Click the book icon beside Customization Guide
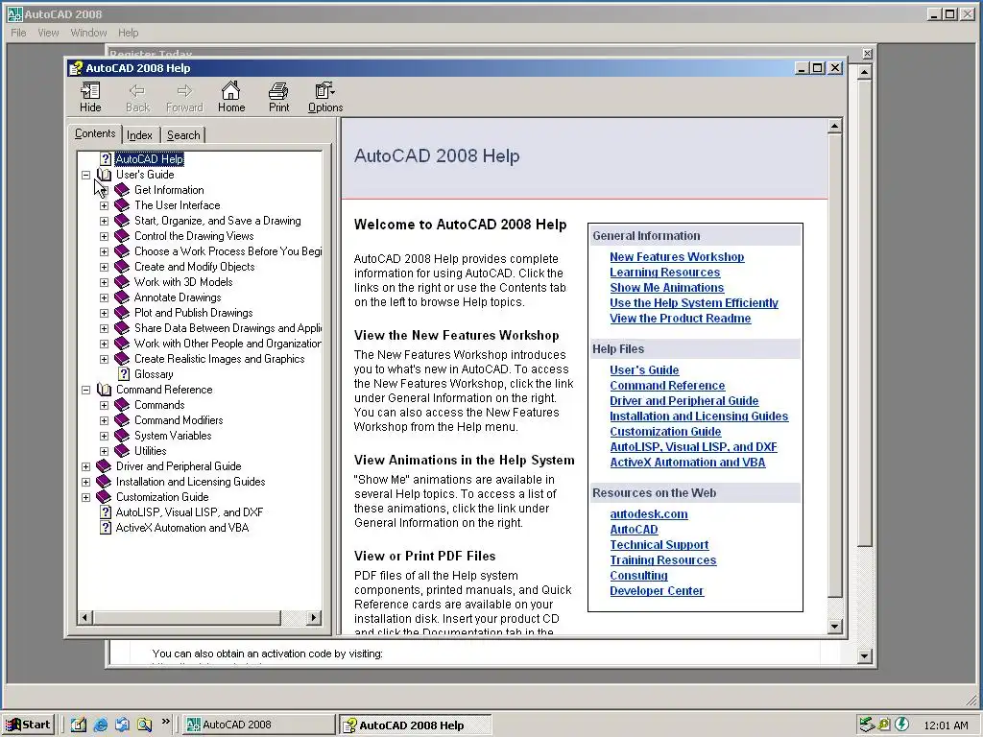The width and height of the screenshot is (983, 737). [104, 497]
